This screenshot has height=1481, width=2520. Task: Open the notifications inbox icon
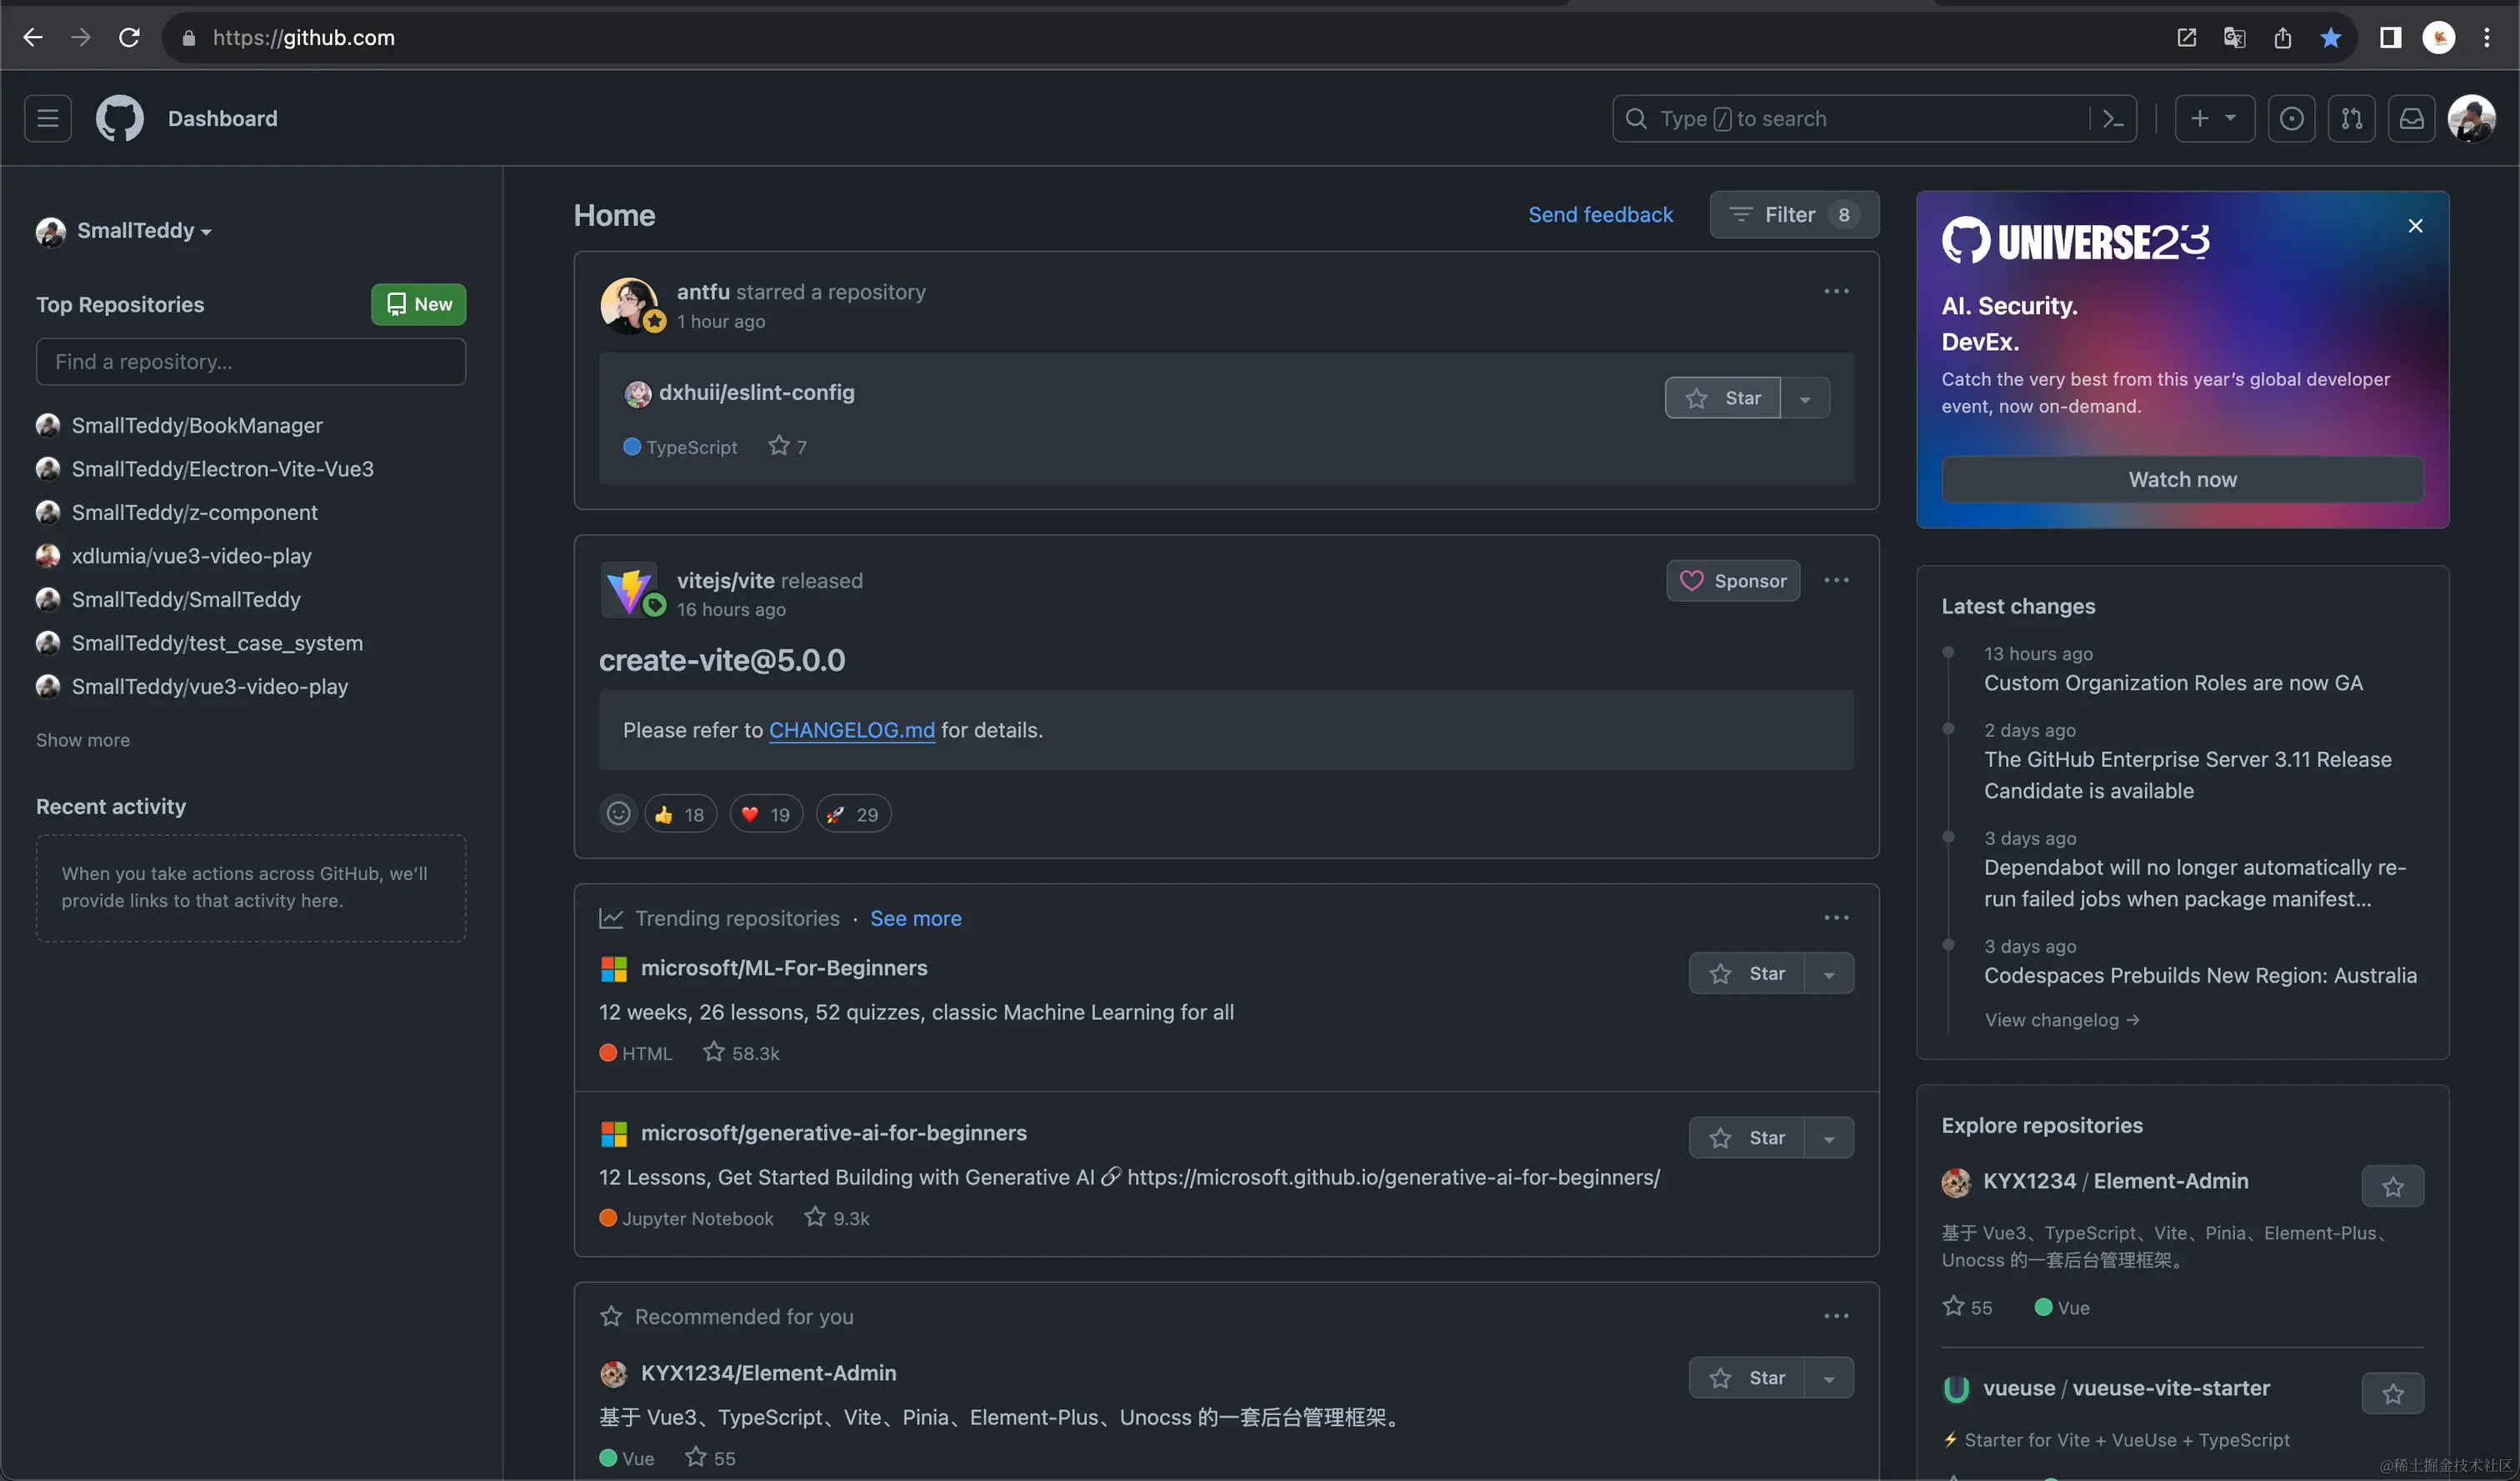pyautogui.click(x=2411, y=119)
